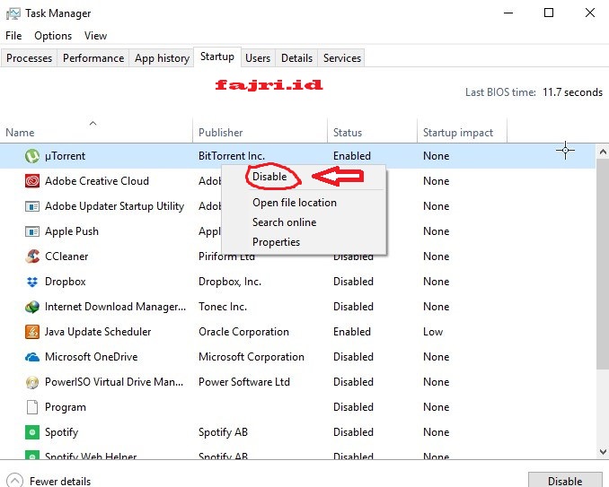Image resolution: width=609 pixels, height=487 pixels.
Task: Click the vertical scrollbar thumb
Action: click(603, 264)
